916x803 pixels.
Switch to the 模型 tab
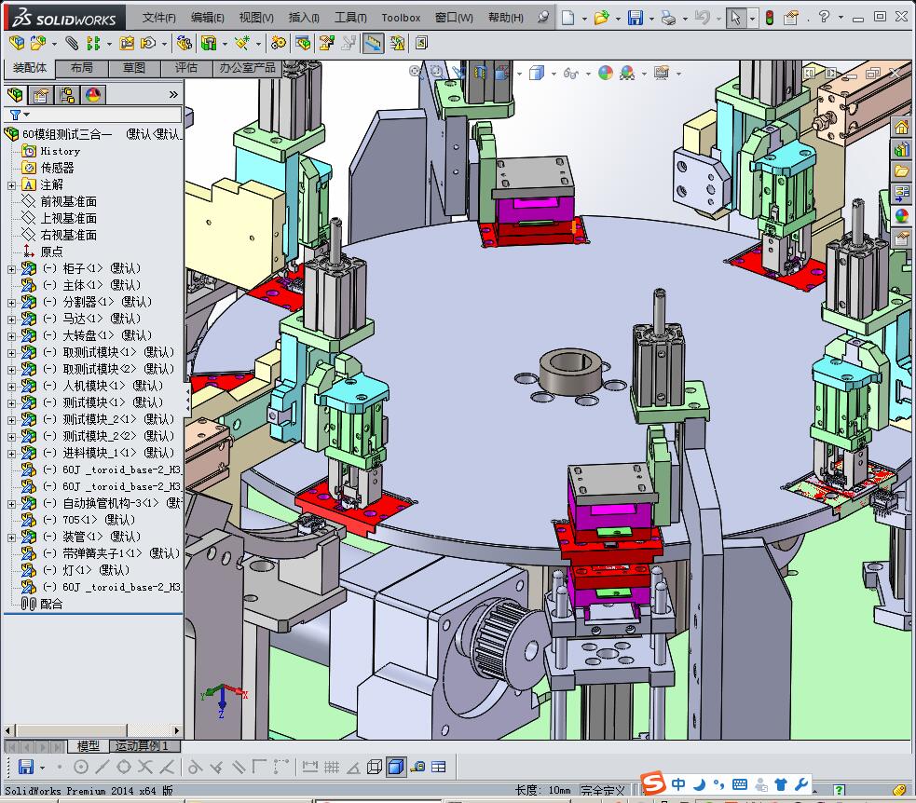tap(89, 746)
